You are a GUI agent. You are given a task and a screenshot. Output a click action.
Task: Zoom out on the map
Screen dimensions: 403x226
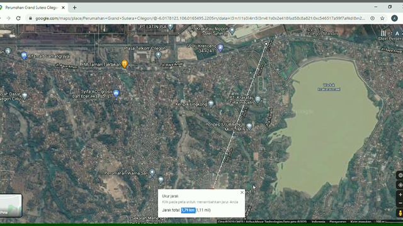pos(400,203)
